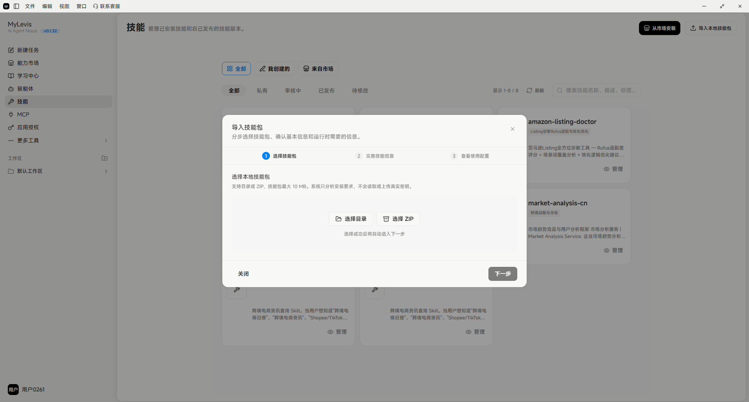749x402 pixels.
Task: Click 管理 on amazon-listing-doctor card
Action: (x=613, y=169)
